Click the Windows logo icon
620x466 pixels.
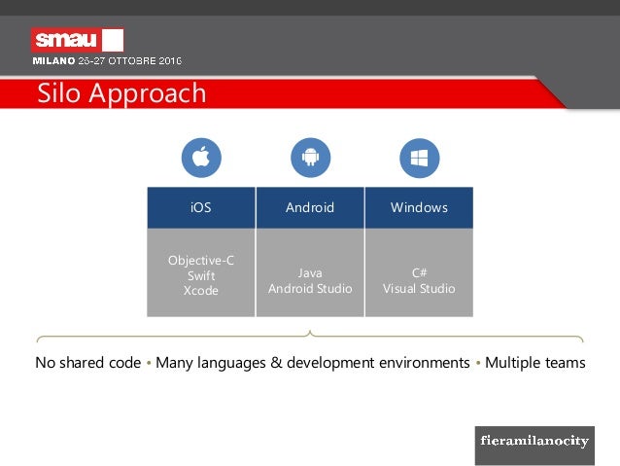pos(420,158)
